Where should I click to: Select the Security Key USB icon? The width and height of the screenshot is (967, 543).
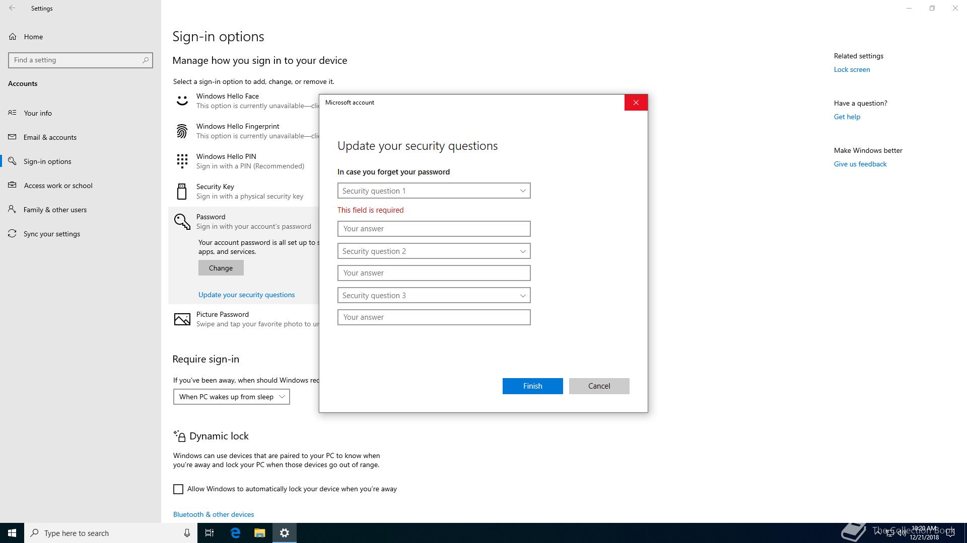tap(182, 192)
